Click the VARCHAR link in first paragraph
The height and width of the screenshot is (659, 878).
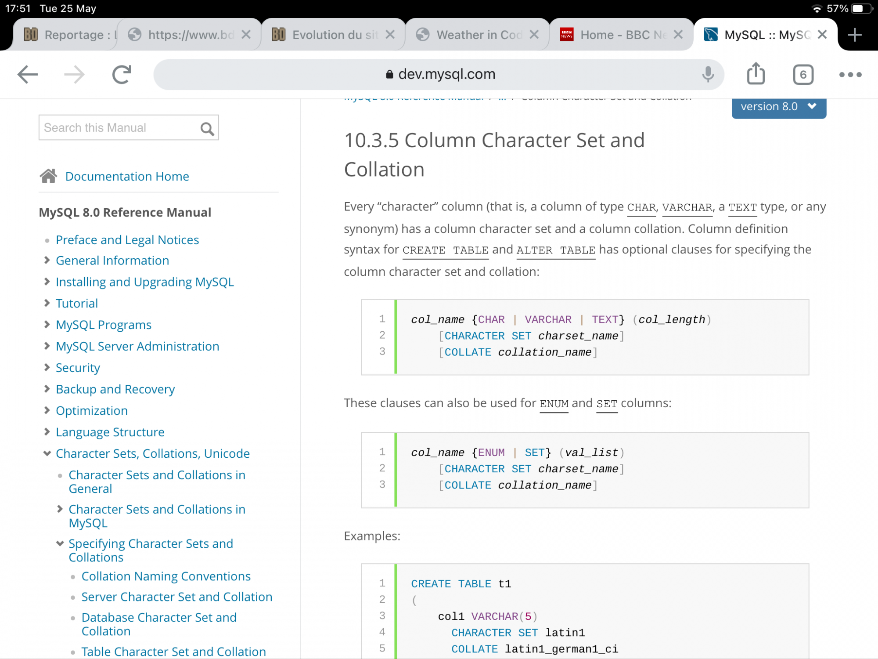687,207
